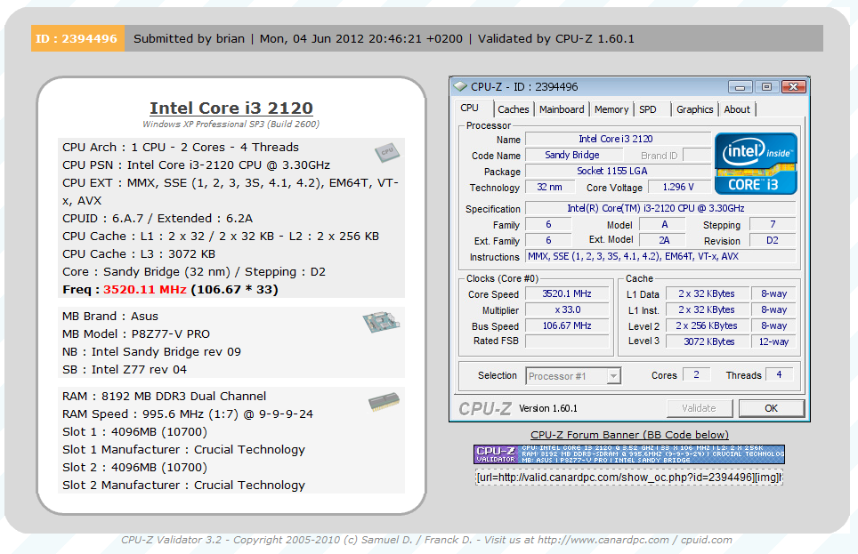Click the Stepping 7 value
This screenshot has height=554, width=858.
[772, 224]
